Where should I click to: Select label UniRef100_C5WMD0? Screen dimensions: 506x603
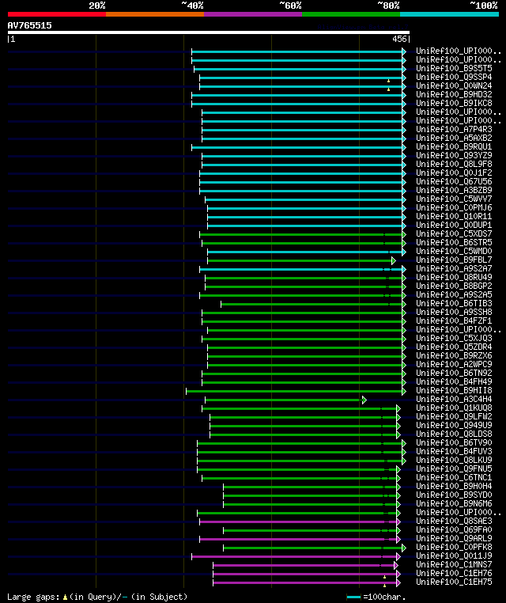click(454, 251)
